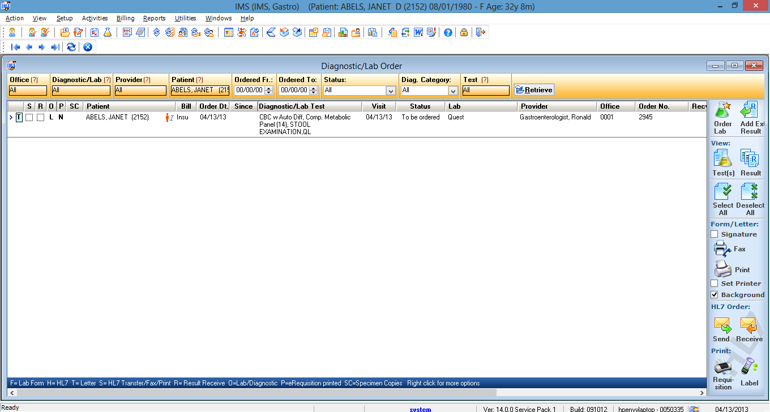The height and width of the screenshot is (412, 770).
Task: Sort by the Patient column header
Action: (x=130, y=106)
